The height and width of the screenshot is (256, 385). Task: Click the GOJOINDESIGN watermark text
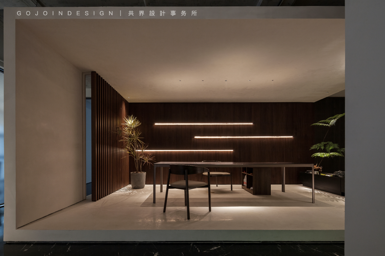point(65,13)
